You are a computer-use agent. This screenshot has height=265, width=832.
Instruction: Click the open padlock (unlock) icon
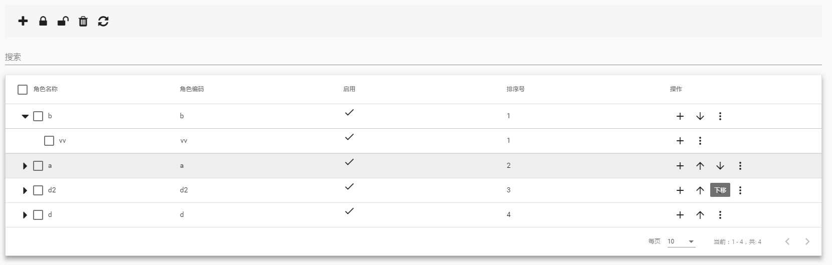coord(63,21)
